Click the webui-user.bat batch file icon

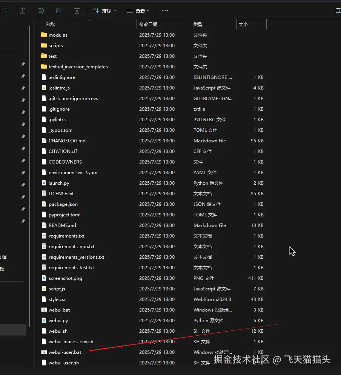[x=44, y=352]
